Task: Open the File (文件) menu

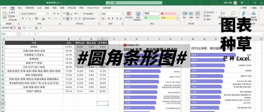Action: click(4, 8)
